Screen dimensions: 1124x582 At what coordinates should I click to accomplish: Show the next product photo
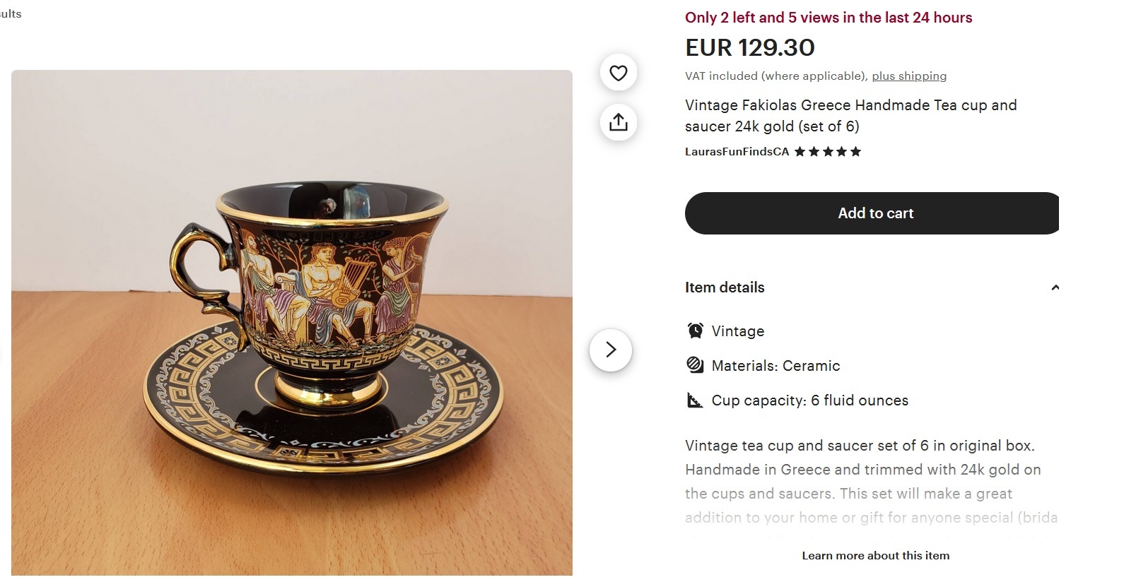[x=611, y=350]
